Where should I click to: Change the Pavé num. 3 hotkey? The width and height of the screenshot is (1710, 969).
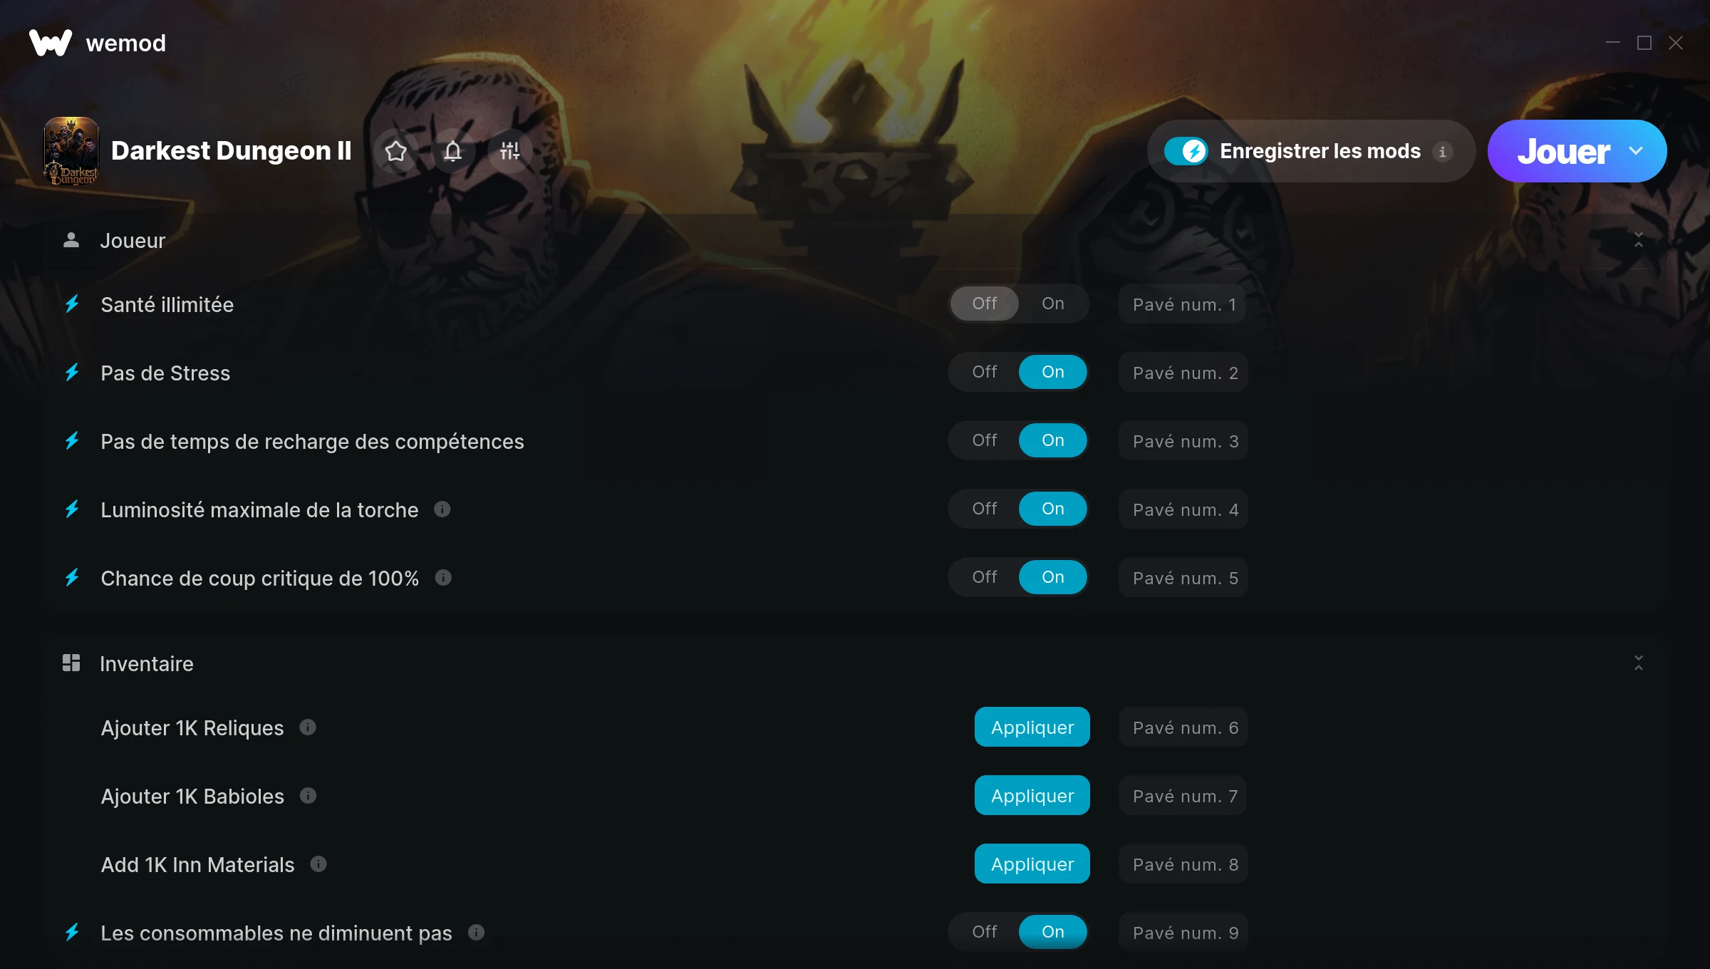1184,441
